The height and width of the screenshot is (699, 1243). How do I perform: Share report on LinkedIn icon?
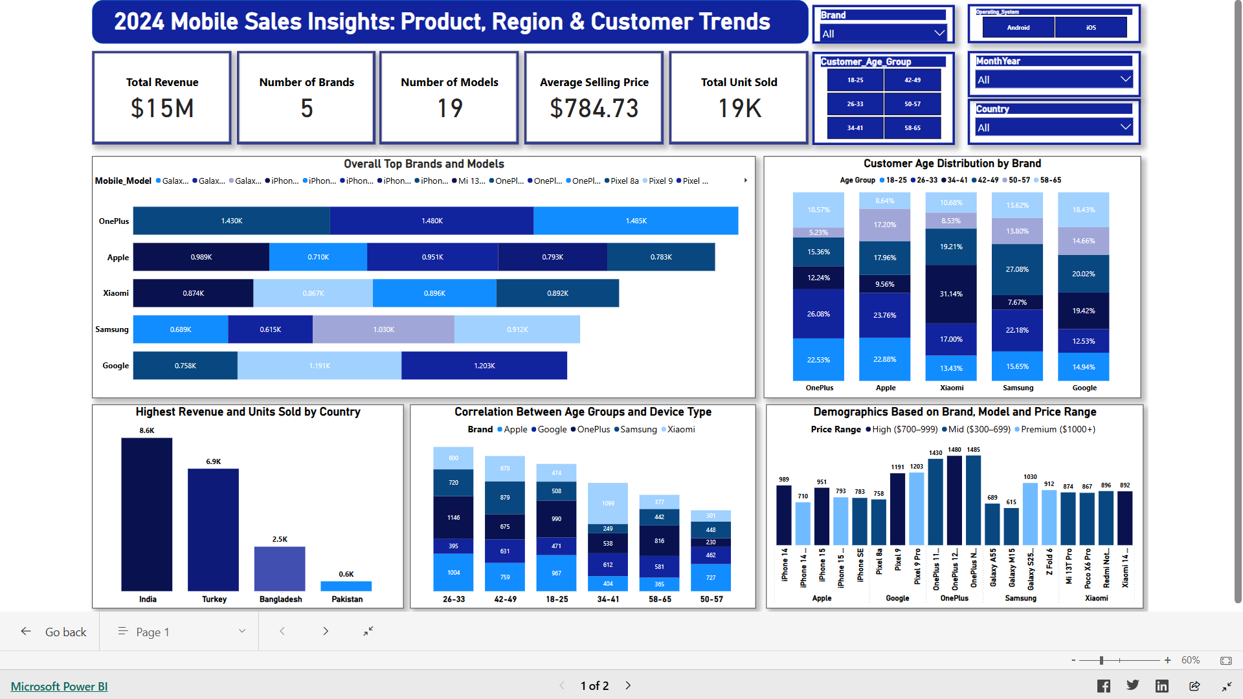point(1162,686)
